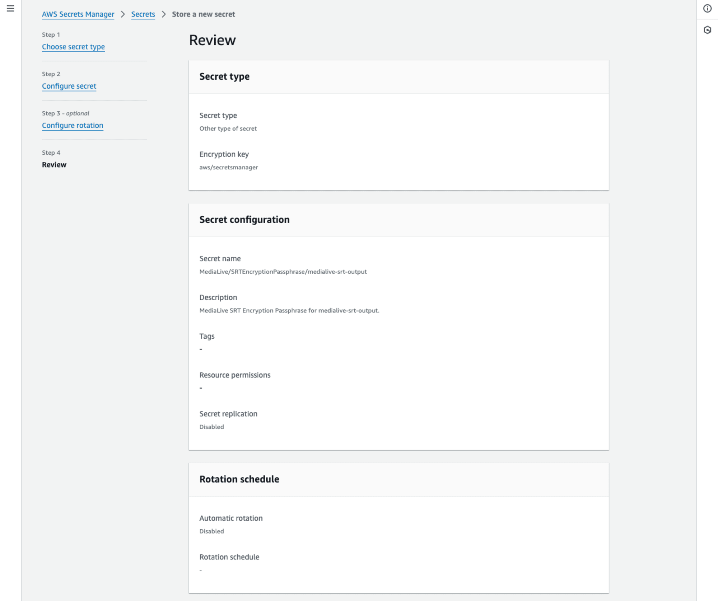Click the 'Step 1' label
Viewport: 718px width, 601px height.
point(51,34)
